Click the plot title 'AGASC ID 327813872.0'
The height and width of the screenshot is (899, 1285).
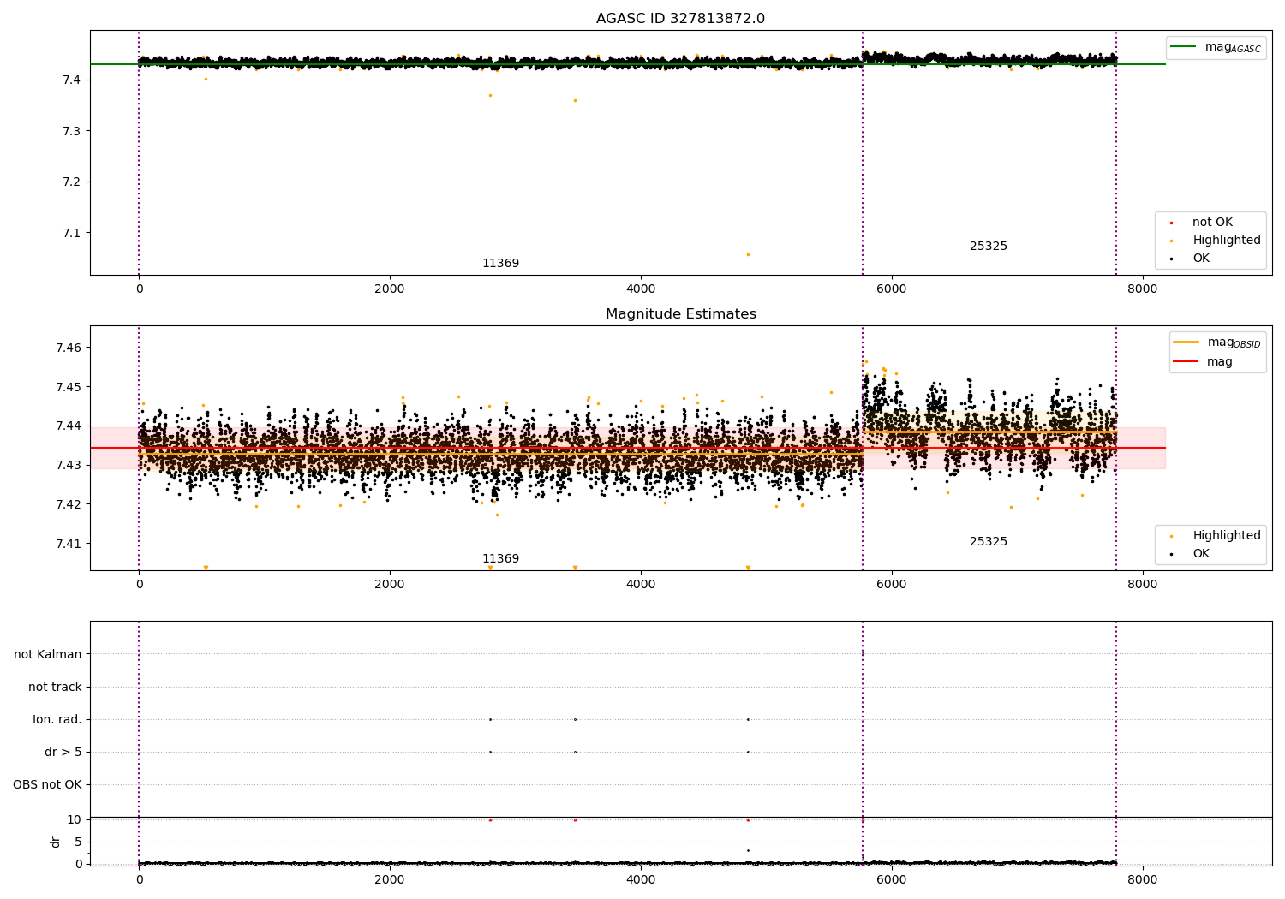(x=680, y=19)
